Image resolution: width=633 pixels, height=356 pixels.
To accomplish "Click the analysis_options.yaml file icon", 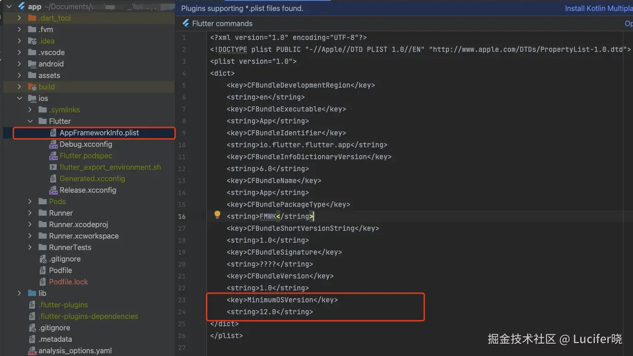I will click(32, 351).
